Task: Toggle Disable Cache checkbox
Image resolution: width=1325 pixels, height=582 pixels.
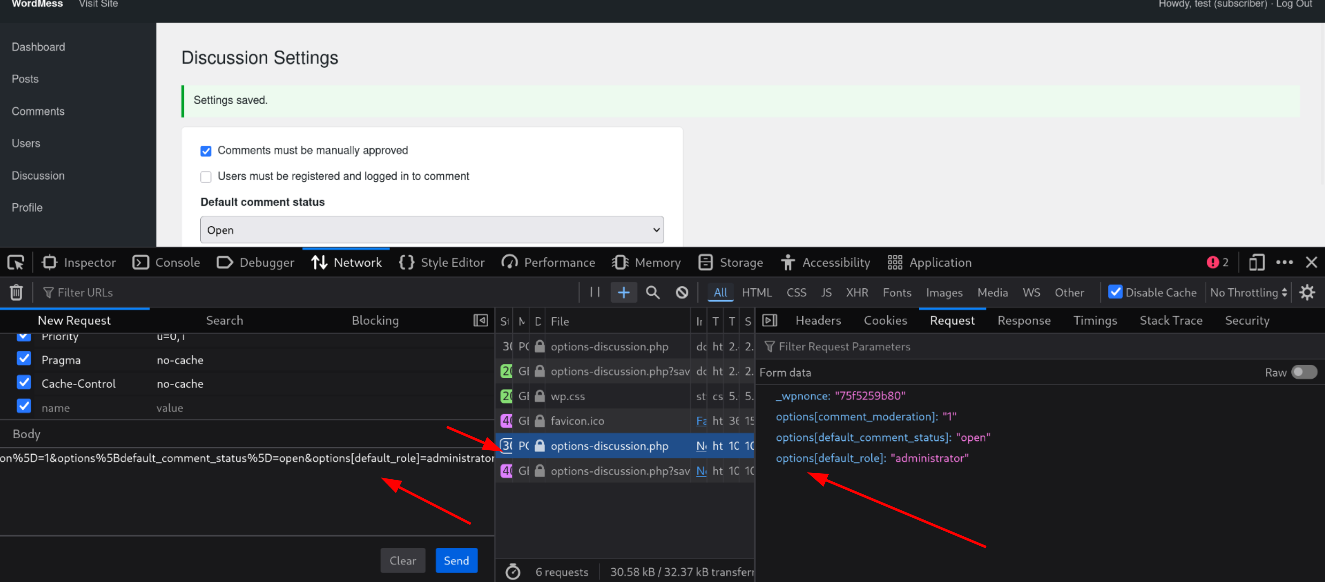Action: point(1115,292)
